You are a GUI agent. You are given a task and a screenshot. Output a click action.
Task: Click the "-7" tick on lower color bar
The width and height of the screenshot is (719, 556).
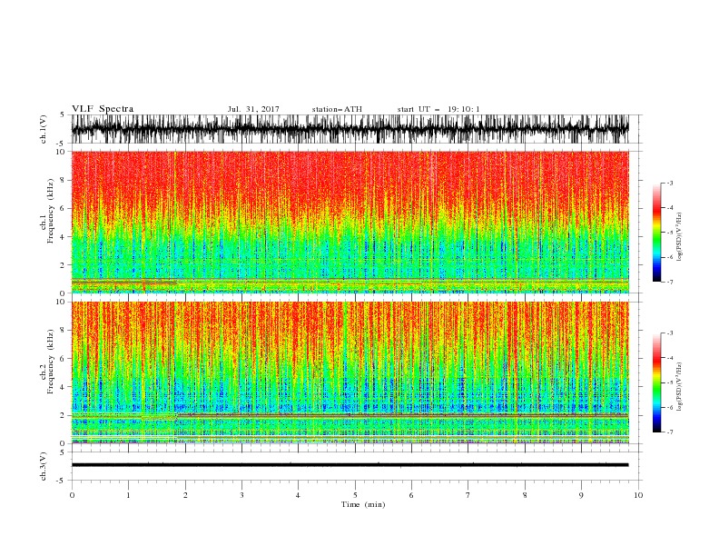(670, 432)
